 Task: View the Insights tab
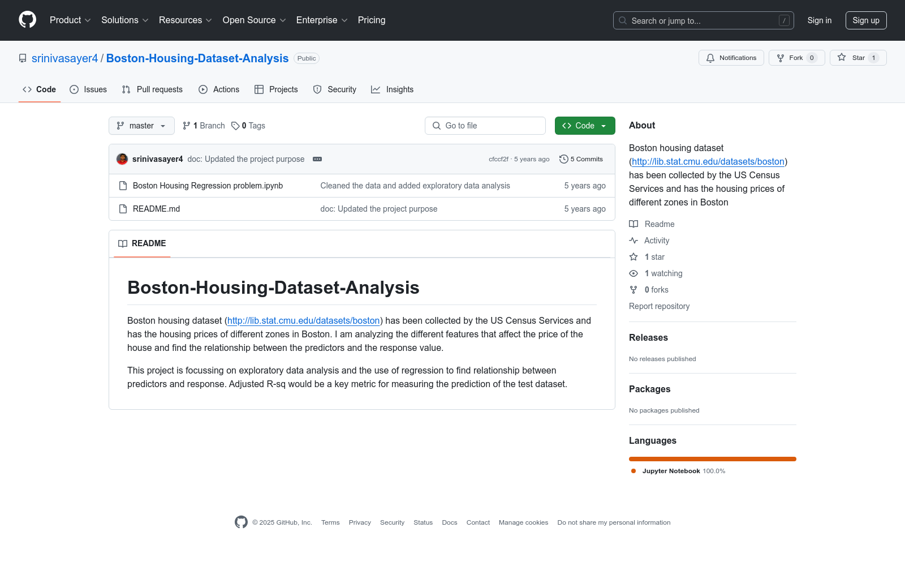tap(393, 89)
